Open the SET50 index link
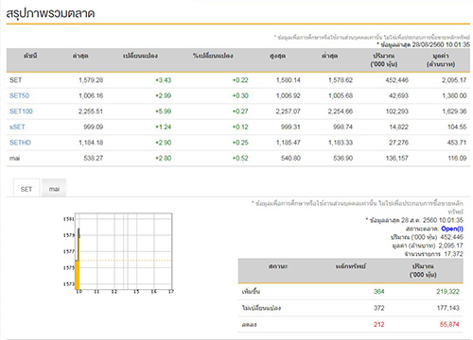The image size is (473, 340). point(19,95)
